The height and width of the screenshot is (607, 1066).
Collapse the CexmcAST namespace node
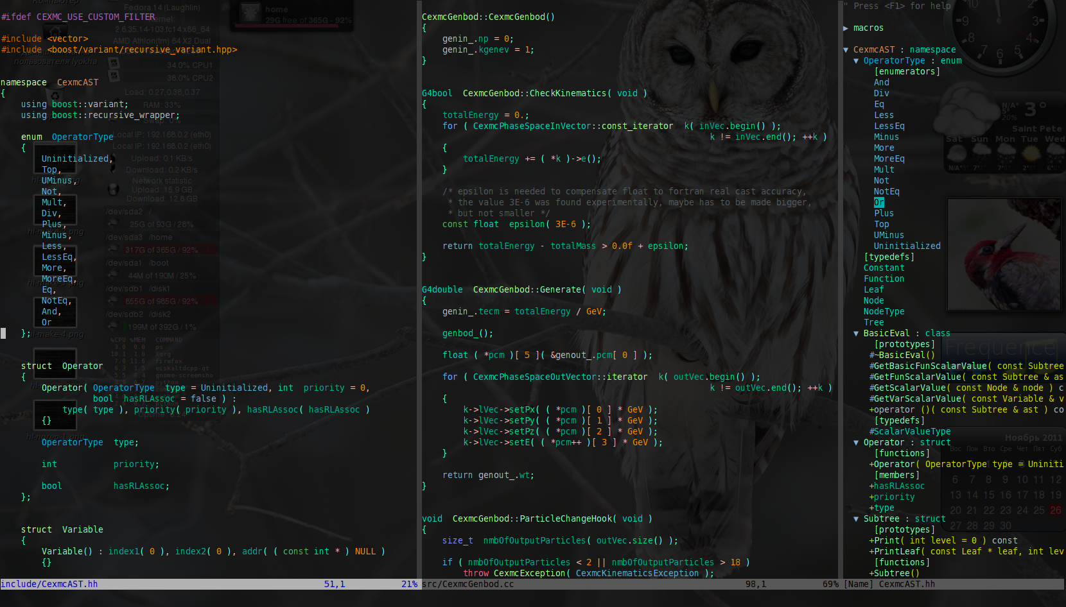(x=846, y=49)
